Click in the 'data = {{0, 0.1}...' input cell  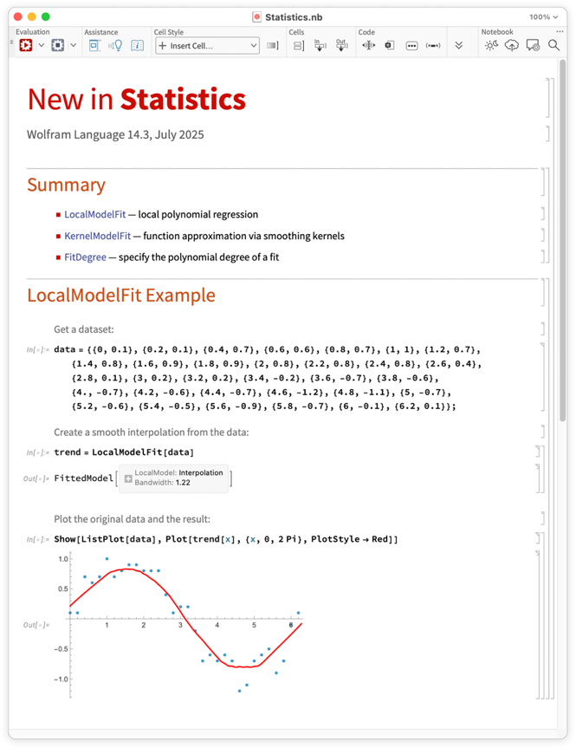pos(268,378)
